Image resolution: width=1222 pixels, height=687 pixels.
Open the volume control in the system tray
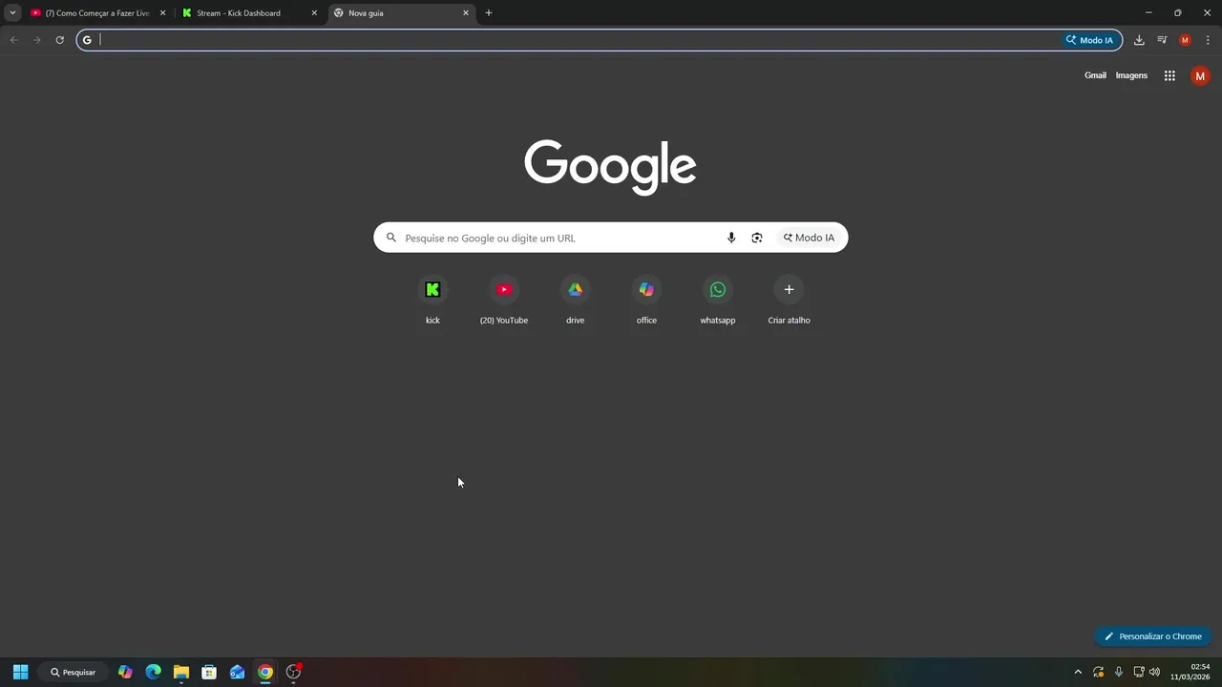pyautogui.click(x=1154, y=672)
